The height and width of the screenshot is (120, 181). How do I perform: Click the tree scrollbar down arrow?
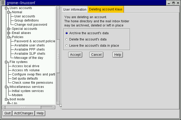coord(58,103)
